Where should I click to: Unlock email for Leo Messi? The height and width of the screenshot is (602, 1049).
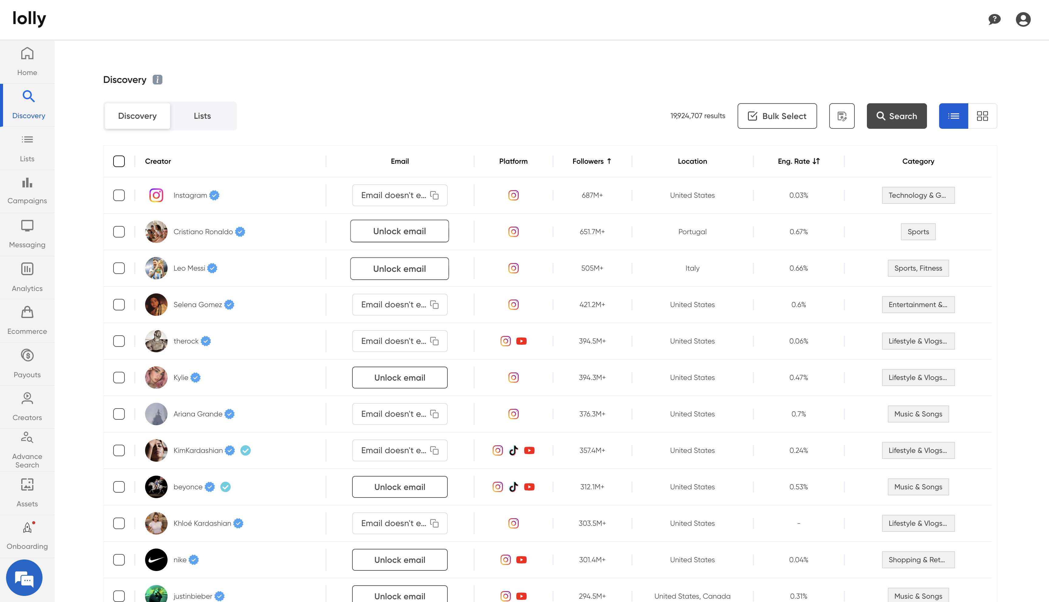(399, 269)
